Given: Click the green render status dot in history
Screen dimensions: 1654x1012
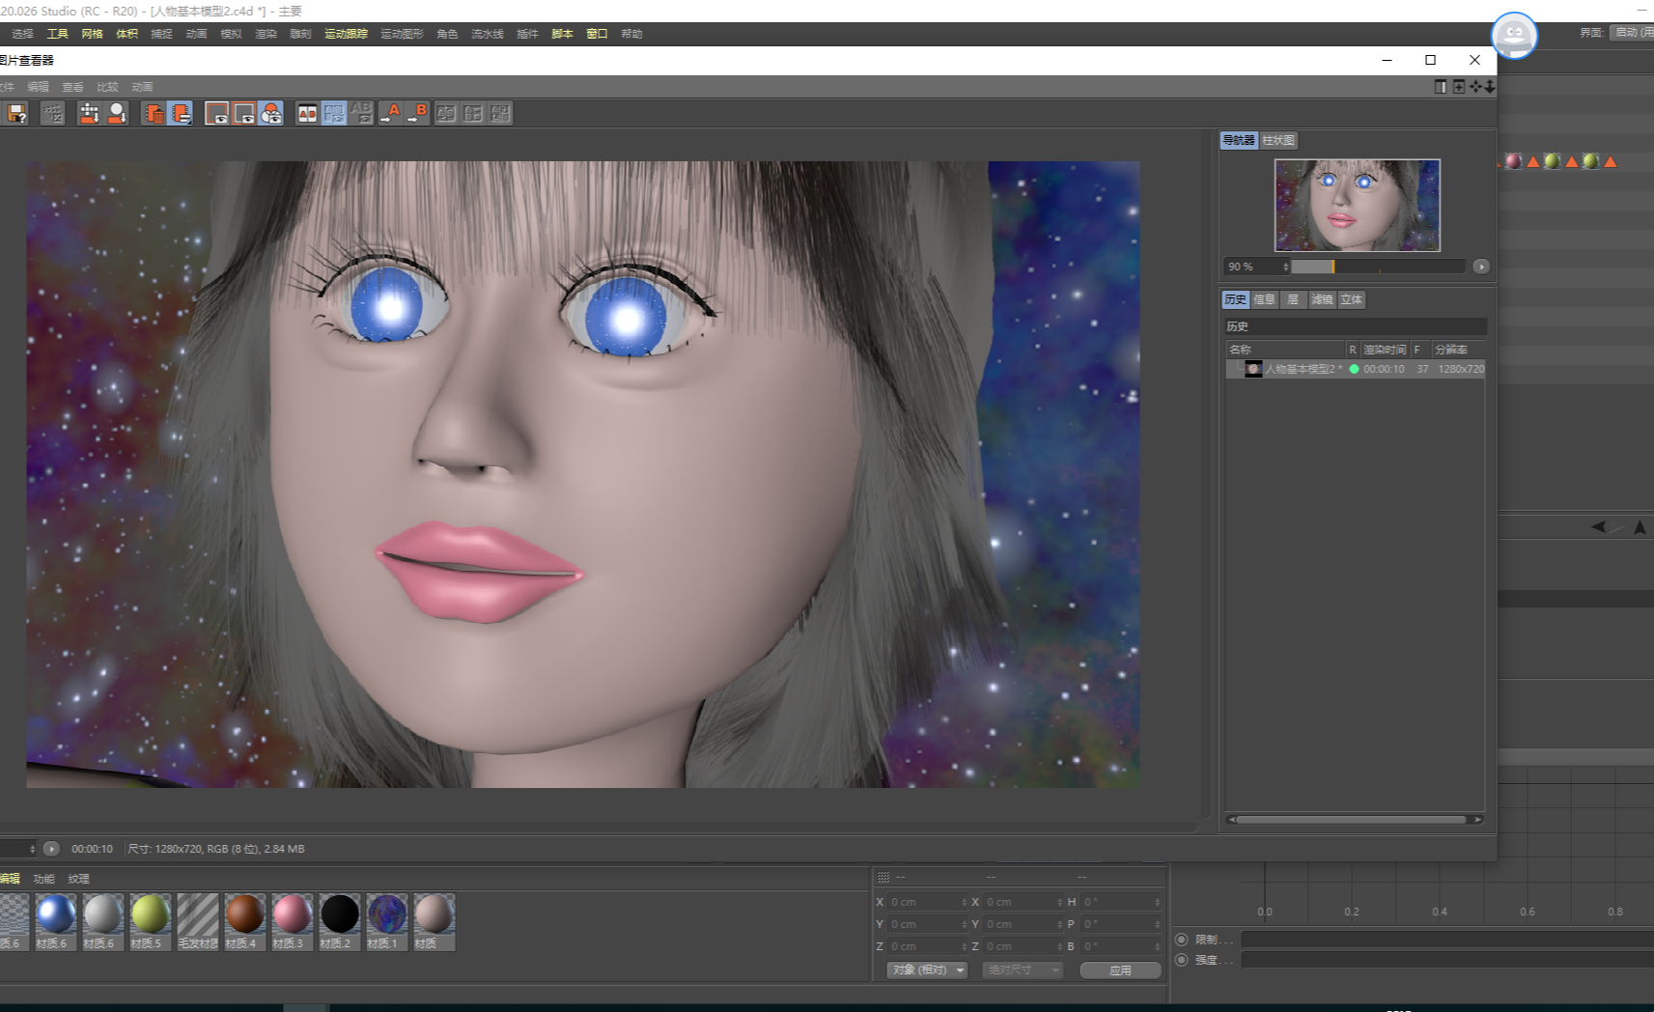Looking at the screenshot, I should 1354,369.
